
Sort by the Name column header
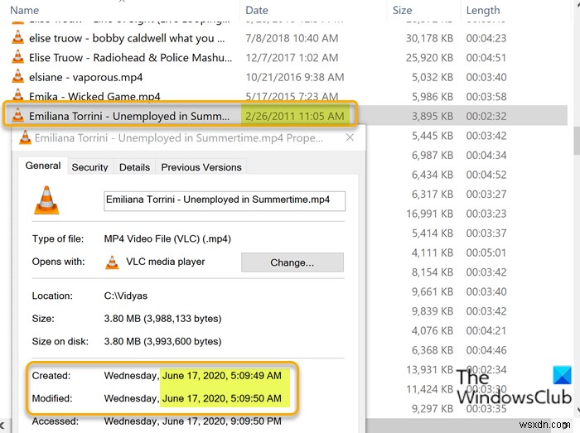[x=24, y=10]
